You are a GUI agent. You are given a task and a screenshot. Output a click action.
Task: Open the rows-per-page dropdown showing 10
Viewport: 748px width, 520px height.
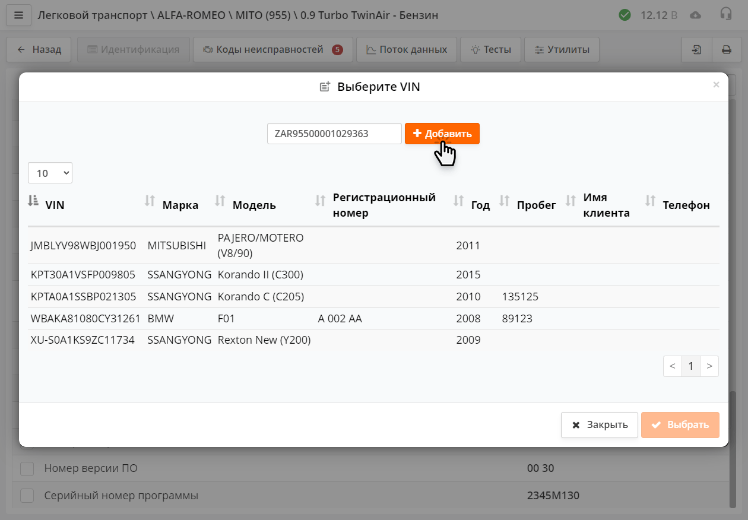tap(50, 173)
